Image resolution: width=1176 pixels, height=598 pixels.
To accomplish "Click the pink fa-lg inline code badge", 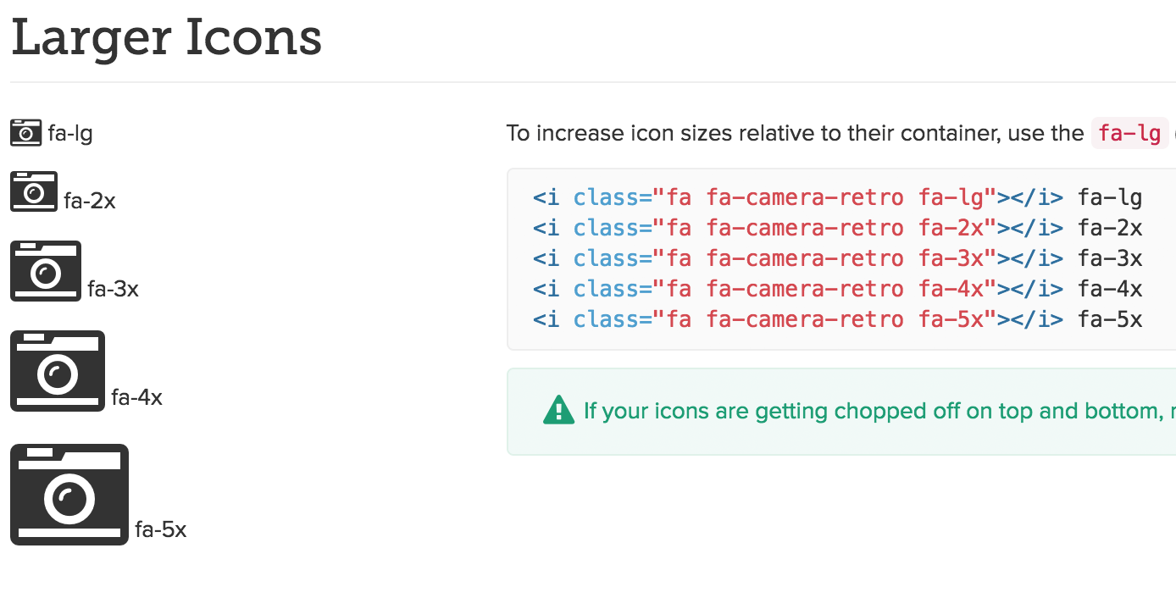I will [x=1129, y=134].
